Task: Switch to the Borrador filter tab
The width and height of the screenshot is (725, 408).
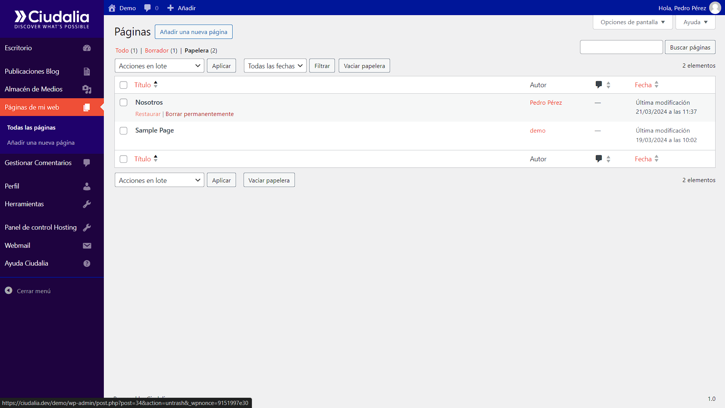Action: pyautogui.click(x=157, y=51)
